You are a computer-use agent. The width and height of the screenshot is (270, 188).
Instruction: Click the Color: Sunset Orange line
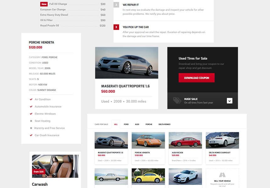tap(42, 90)
